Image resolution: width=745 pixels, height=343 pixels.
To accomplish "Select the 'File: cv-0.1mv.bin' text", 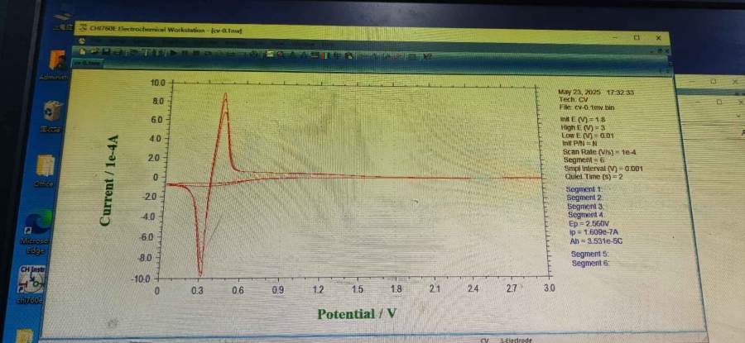I will [587, 107].
